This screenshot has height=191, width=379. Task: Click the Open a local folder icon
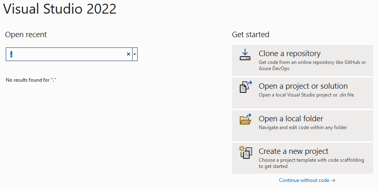245,120
